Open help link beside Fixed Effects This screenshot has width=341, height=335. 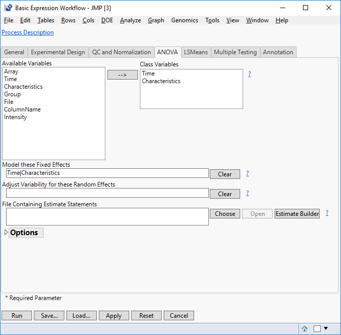click(x=247, y=173)
